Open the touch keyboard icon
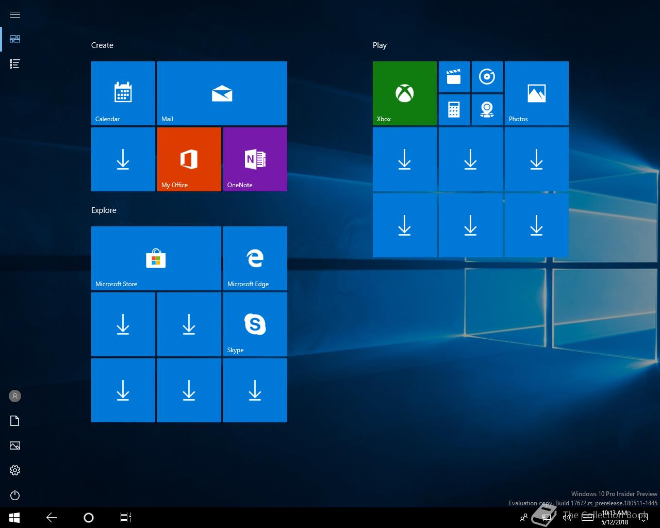660x528 pixels. (x=587, y=518)
